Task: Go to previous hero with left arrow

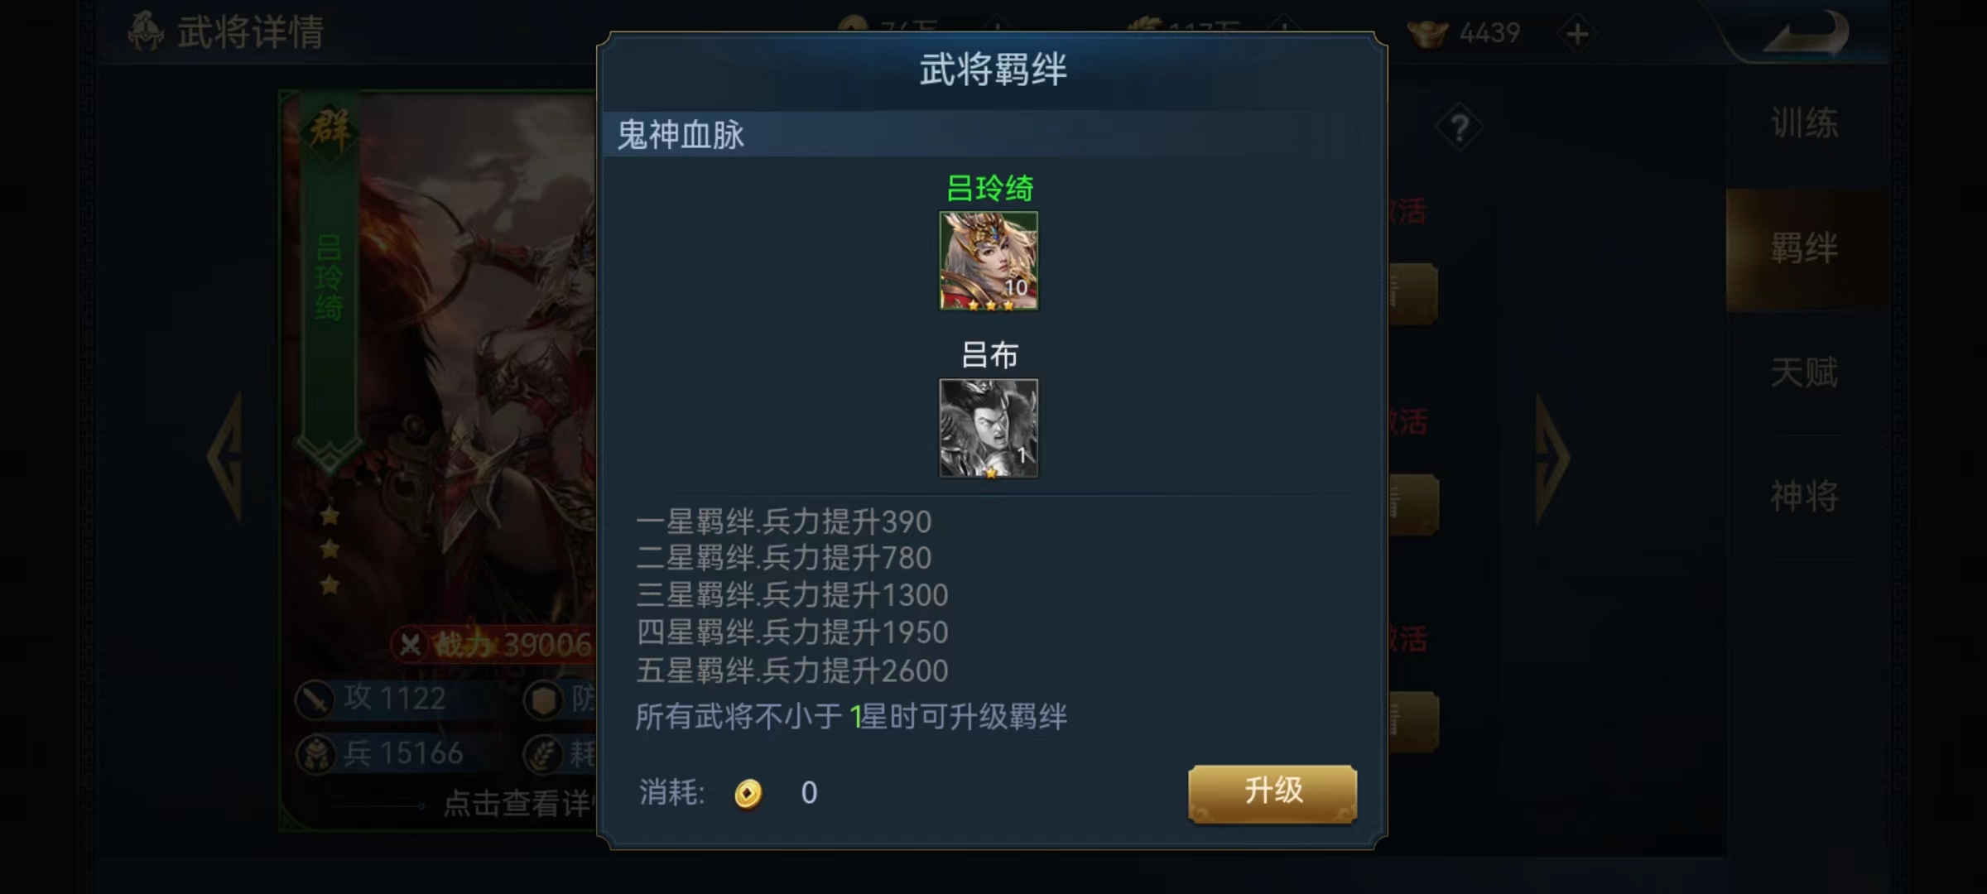Action: 226,458
